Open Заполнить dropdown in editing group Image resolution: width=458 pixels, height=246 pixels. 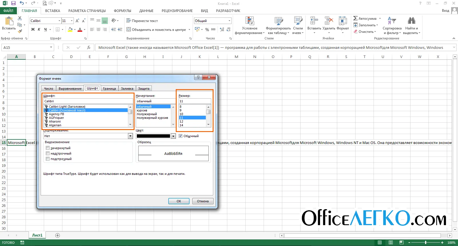coord(366,25)
